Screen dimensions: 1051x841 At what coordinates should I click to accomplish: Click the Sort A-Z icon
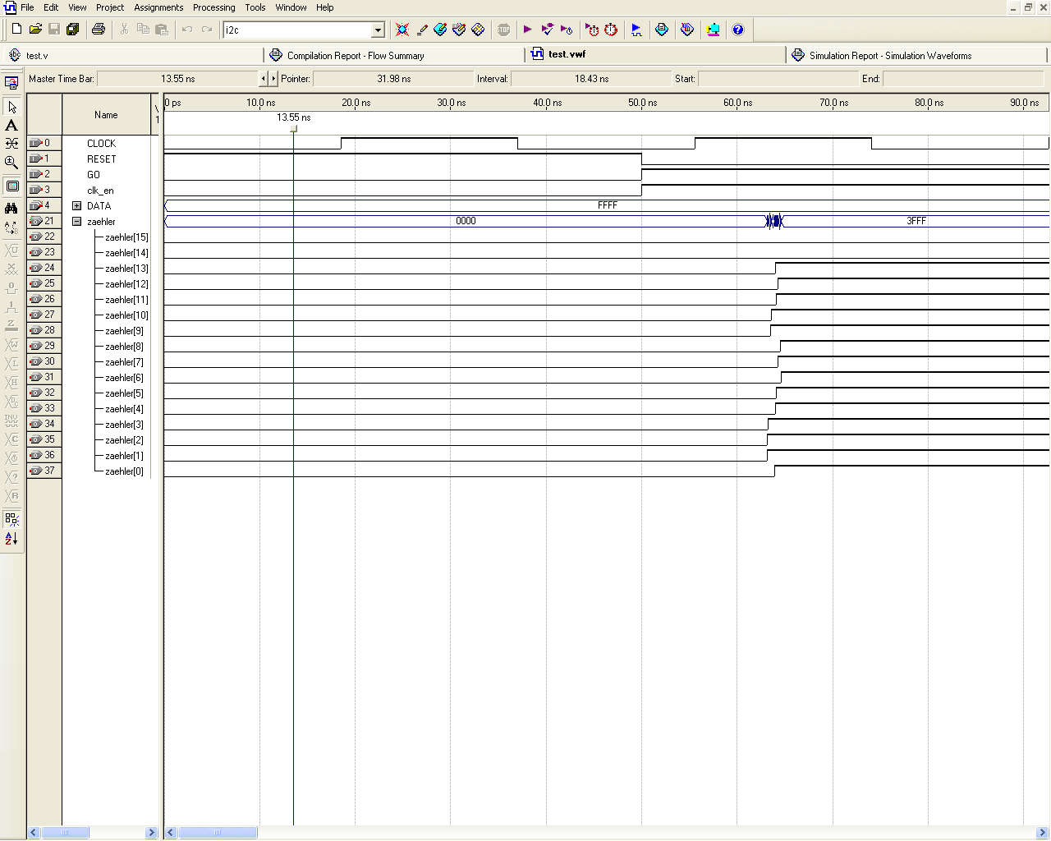(11, 539)
